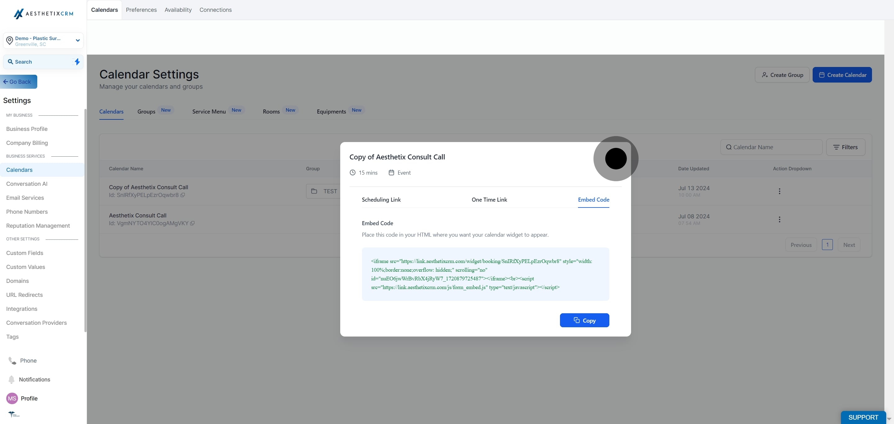Open the TEST group folder selector
This screenshot has height=424, width=894.
323,191
